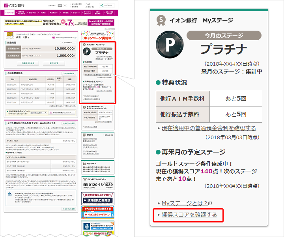
Task: Click Myステージとは？ link in enlarged panel
Action: coord(185,204)
